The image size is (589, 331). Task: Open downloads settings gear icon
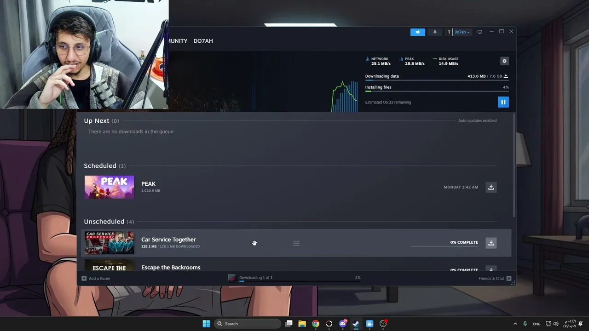coord(504,61)
